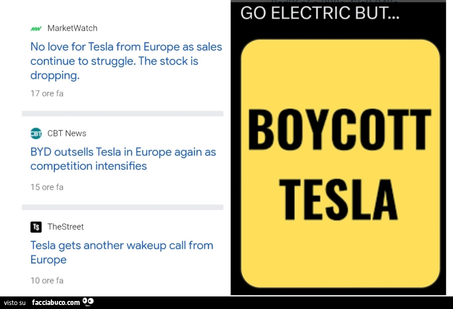Click the '17 ore fa' timestamp
The image size is (453, 309).
(47, 93)
